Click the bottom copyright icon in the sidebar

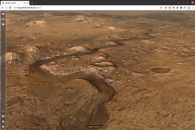click(3, 126)
